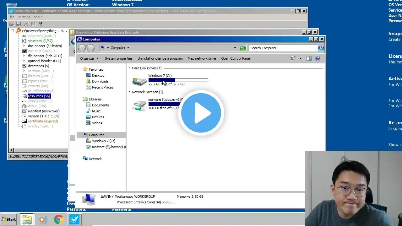The width and height of the screenshot is (402, 226).
Task: Select malware (\\vboxsrv) in navigation pane
Action: pos(109,147)
